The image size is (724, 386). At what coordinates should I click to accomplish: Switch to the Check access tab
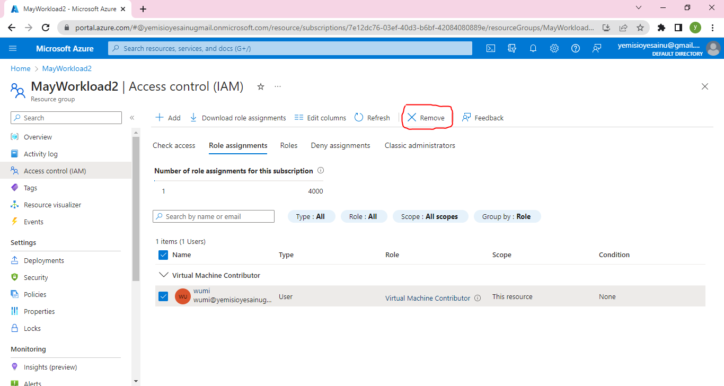174,145
